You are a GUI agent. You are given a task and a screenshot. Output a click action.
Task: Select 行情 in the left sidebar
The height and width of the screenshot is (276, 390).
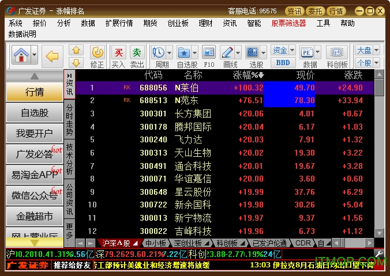35,92
